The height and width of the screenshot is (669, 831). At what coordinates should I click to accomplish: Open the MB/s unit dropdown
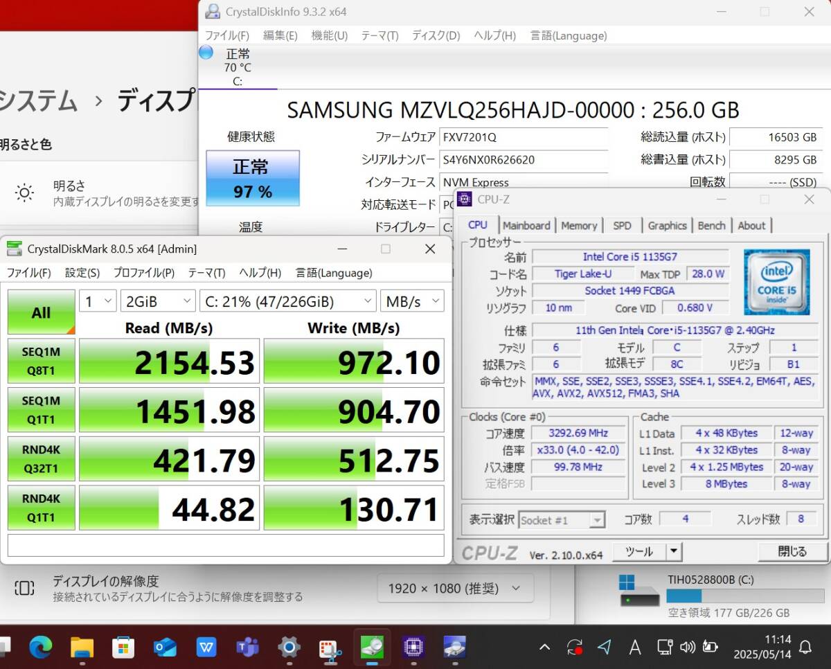coord(412,301)
